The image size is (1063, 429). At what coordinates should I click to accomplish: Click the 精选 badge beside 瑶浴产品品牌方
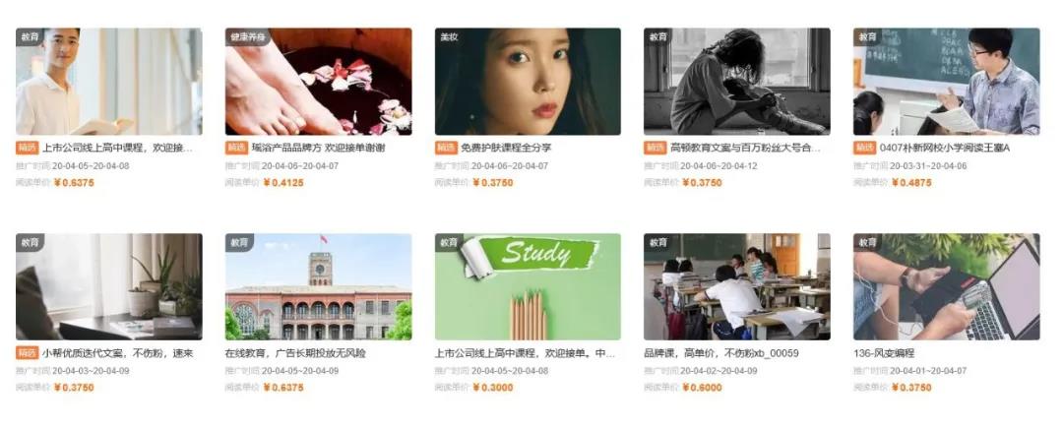point(236,148)
